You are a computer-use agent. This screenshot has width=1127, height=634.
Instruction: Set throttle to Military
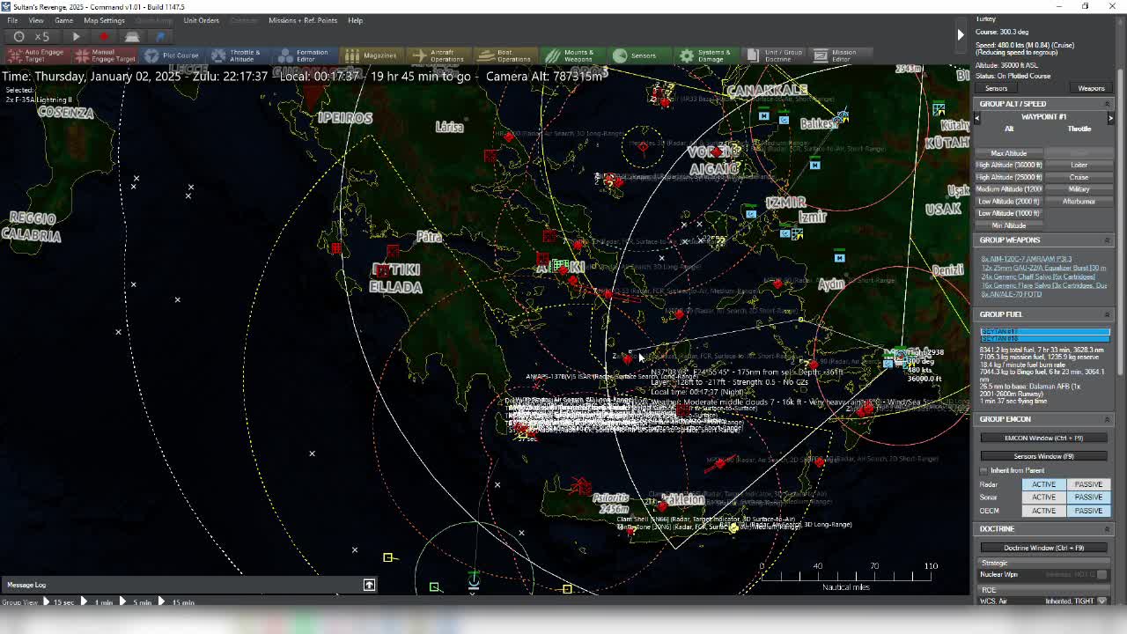(1079, 188)
